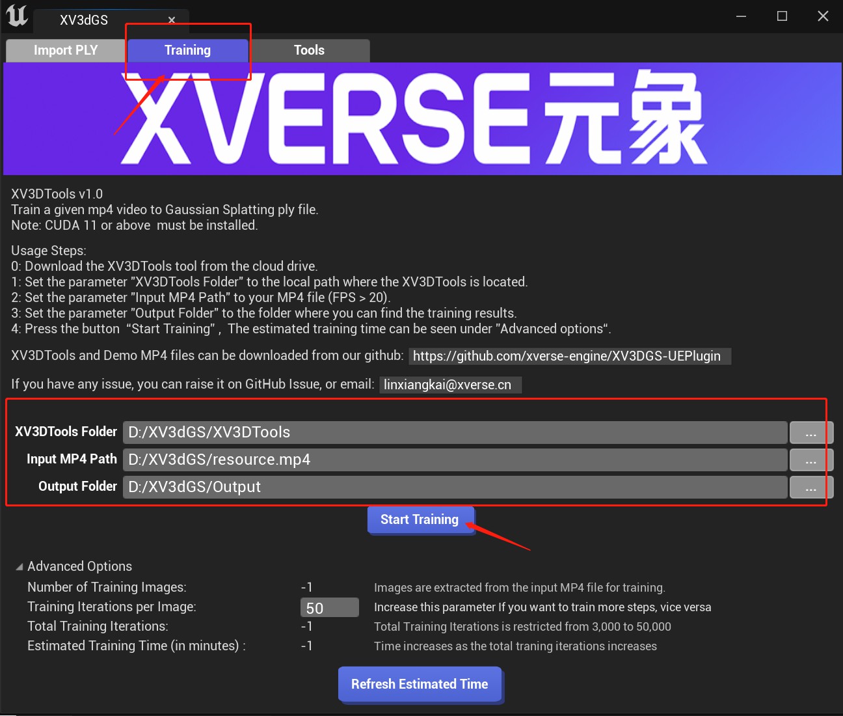Image resolution: width=843 pixels, height=716 pixels.
Task: Close the XV3dGS window tab
Action: coord(172,20)
